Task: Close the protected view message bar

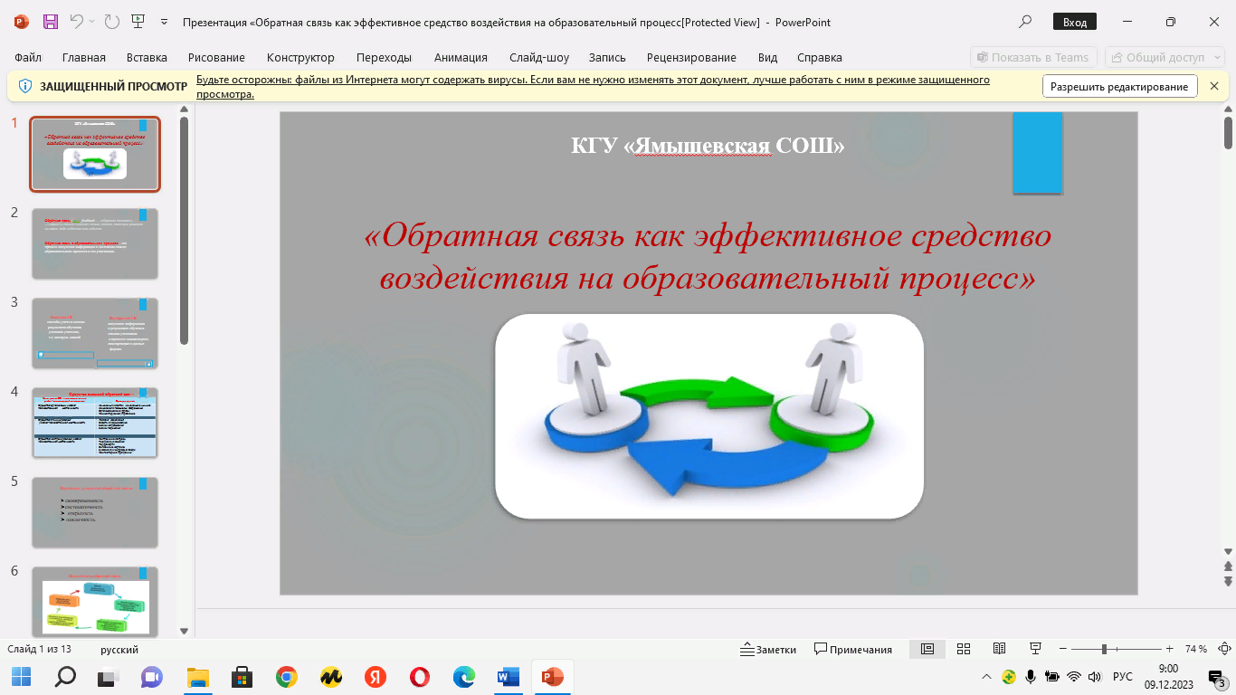Action: 1214,86
